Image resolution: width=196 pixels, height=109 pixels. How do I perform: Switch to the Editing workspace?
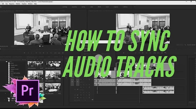pos(83,7)
